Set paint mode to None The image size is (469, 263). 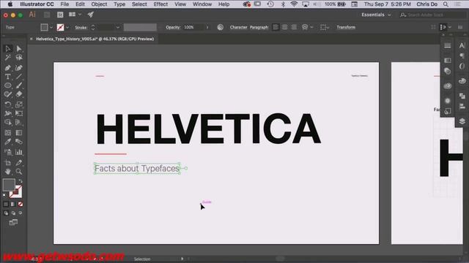click(21, 205)
